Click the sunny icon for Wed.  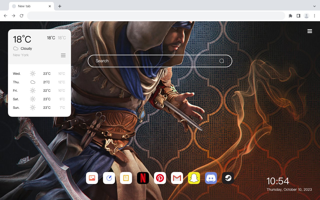point(33,73)
